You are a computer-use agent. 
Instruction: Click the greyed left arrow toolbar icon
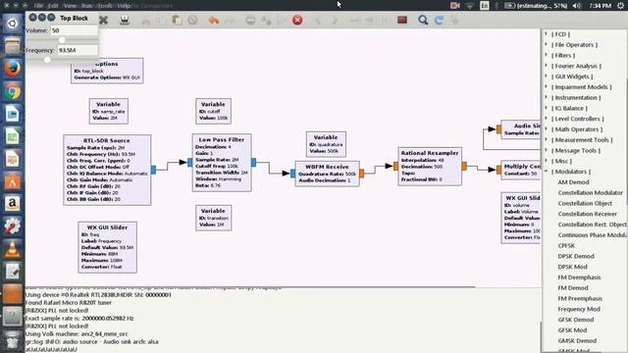318,20
